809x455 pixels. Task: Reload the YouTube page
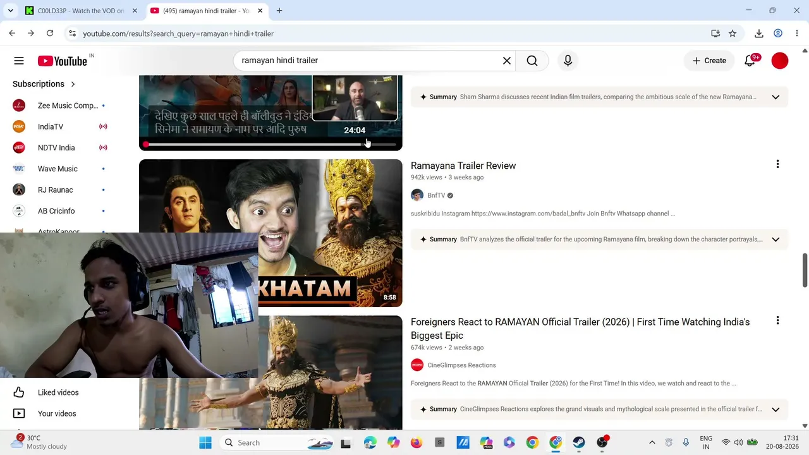(50, 33)
